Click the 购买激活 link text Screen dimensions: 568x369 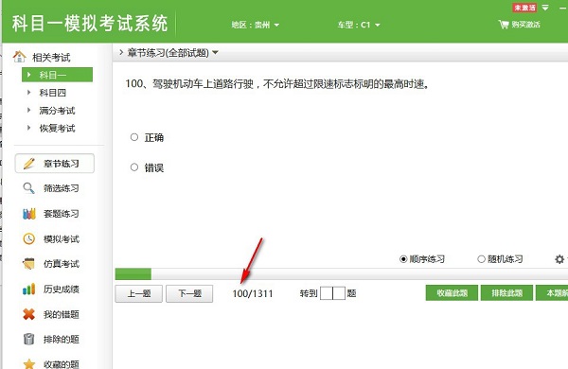point(525,25)
